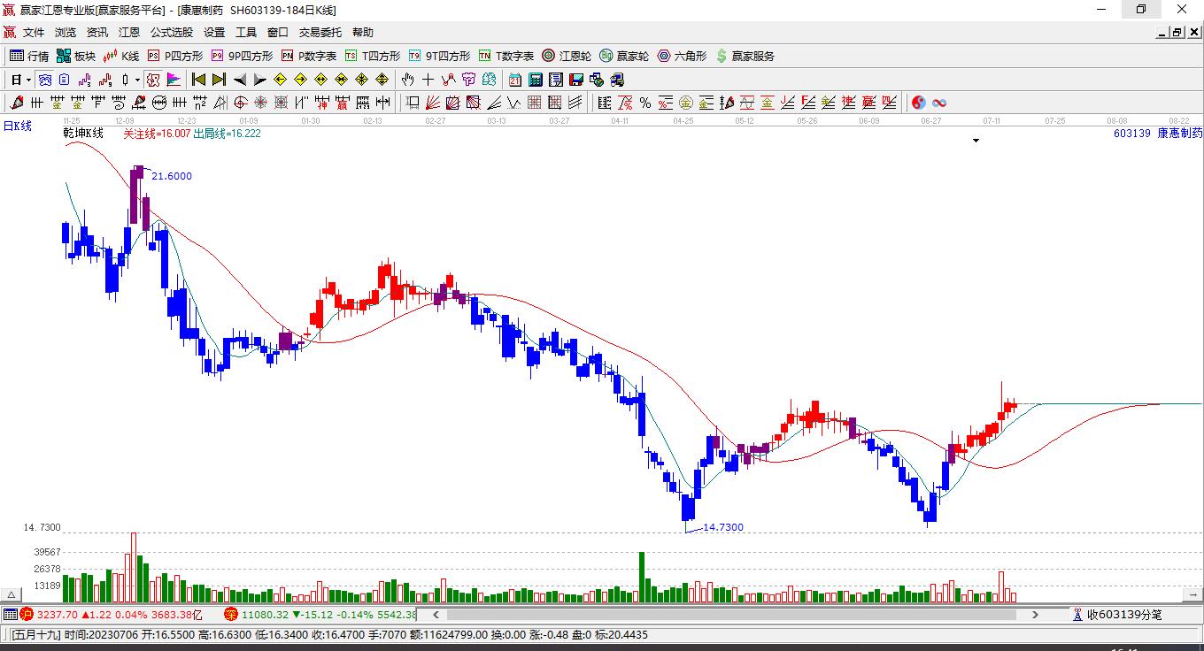Viewport: 1204px width, 651px height.
Task: Open the 文件 menu
Action: pos(34,33)
